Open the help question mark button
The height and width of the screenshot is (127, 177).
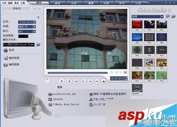pos(166,3)
